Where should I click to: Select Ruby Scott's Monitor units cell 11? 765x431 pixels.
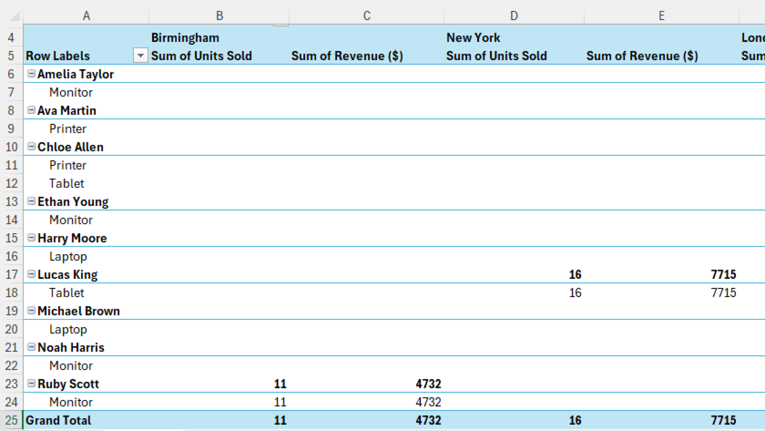tap(280, 402)
